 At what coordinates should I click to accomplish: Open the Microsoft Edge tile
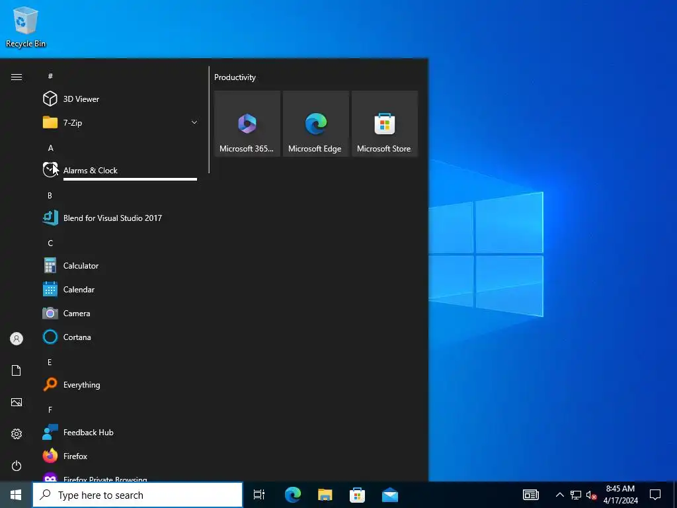315,124
